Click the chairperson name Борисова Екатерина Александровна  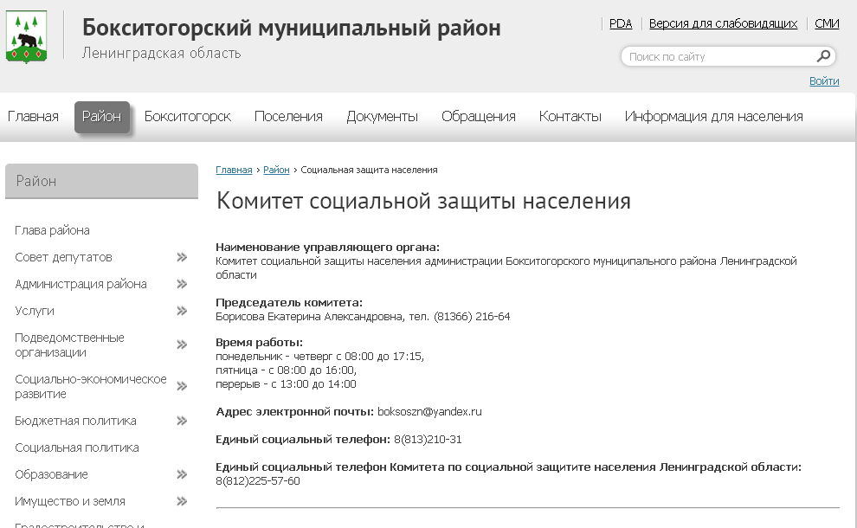coord(309,317)
